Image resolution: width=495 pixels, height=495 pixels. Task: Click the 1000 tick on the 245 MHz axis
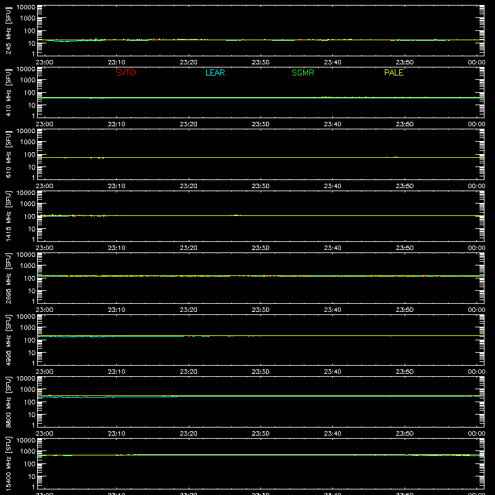click(28, 18)
